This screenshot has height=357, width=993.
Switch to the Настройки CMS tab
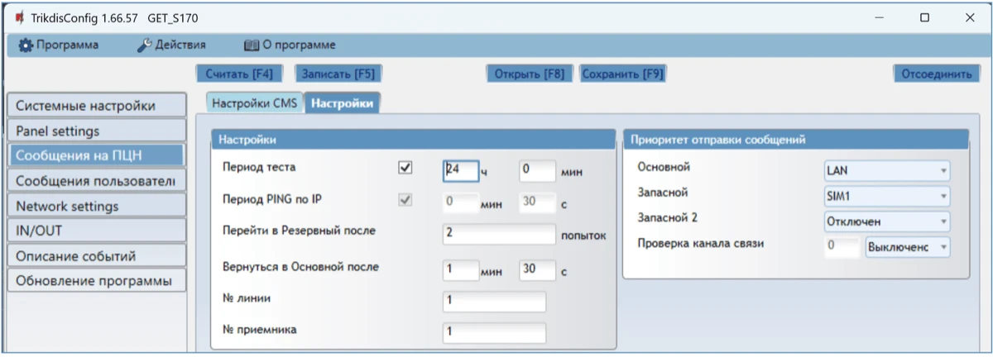[254, 103]
